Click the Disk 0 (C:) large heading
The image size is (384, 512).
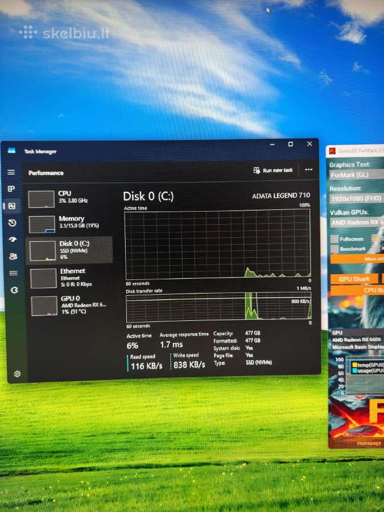[148, 196]
